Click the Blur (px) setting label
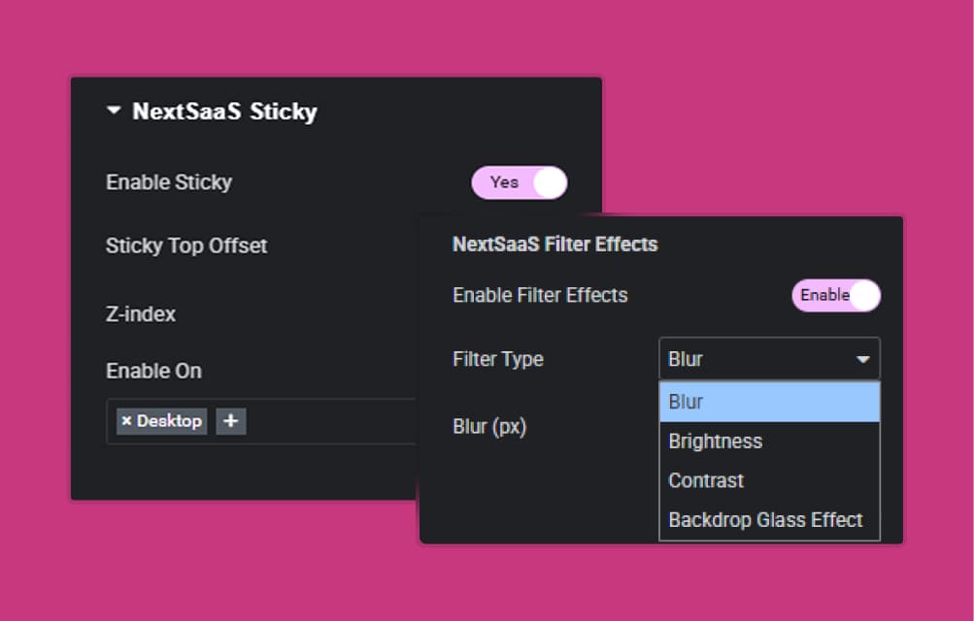The width and height of the screenshot is (974, 621). click(x=489, y=426)
